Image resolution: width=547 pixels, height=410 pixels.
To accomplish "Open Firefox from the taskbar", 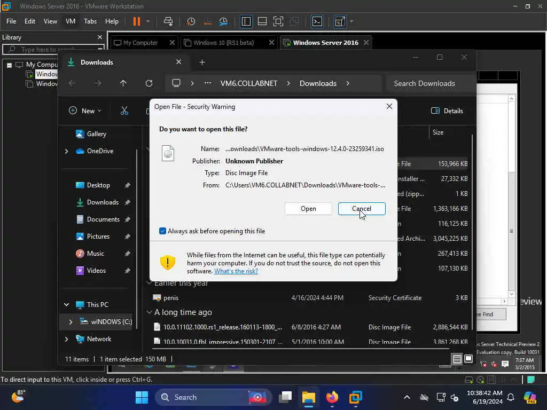I will coord(332,397).
